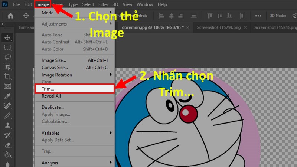Image resolution: width=297 pixels, height=167 pixels.
Task: Click Distribute vertically icon
Action: [193, 16]
